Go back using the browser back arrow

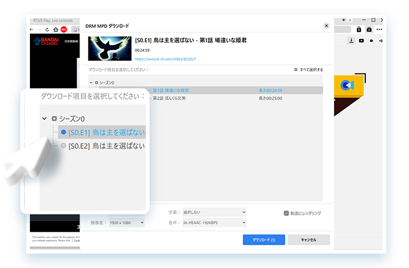click(x=32, y=29)
